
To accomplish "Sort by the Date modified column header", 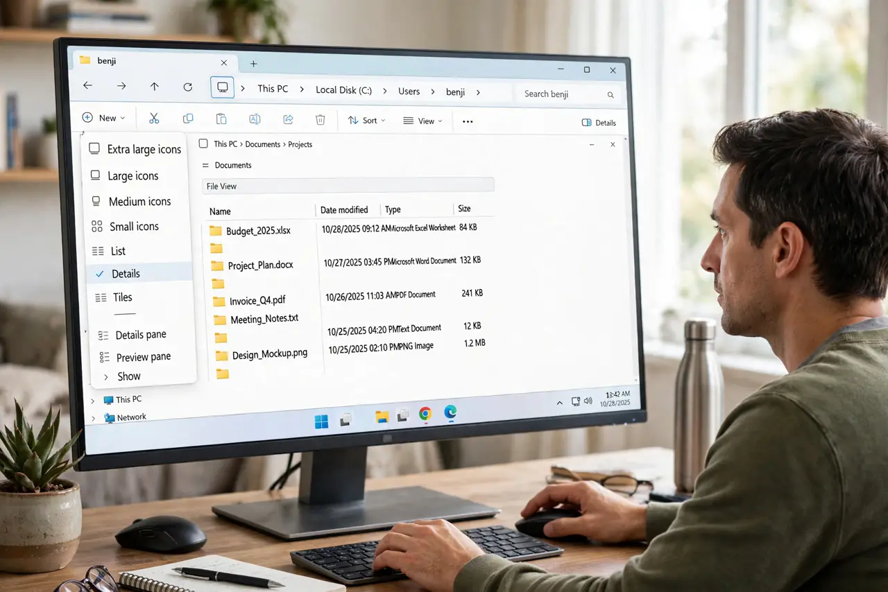I will (x=344, y=210).
